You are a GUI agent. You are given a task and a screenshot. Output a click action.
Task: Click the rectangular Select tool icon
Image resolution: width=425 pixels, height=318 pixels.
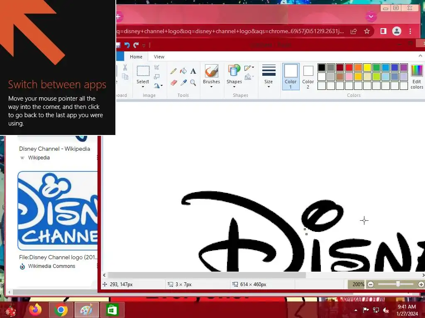(x=143, y=71)
